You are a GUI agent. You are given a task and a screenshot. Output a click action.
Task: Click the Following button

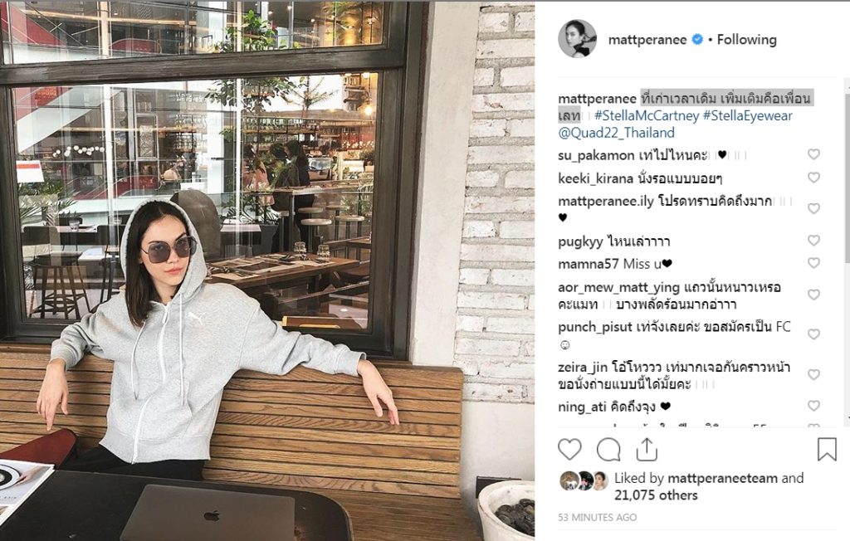(746, 40)
